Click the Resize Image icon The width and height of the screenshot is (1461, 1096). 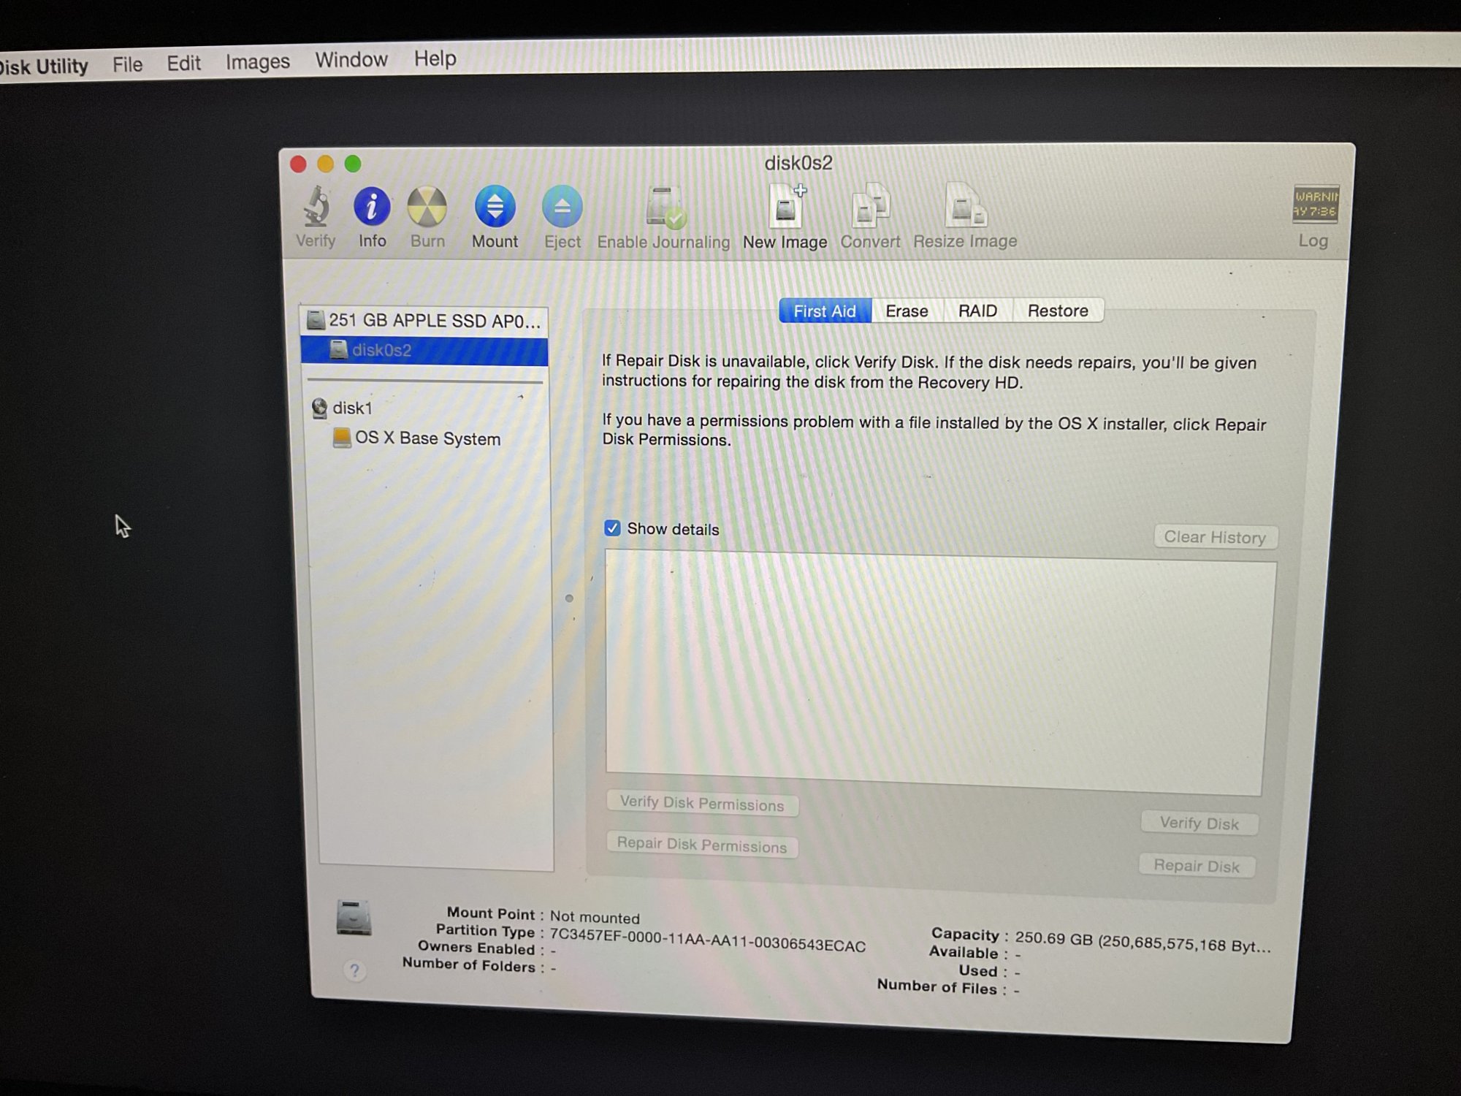click(965, 208)
